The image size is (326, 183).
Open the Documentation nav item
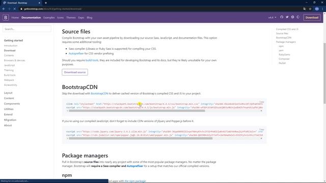(x=31, y=18)
